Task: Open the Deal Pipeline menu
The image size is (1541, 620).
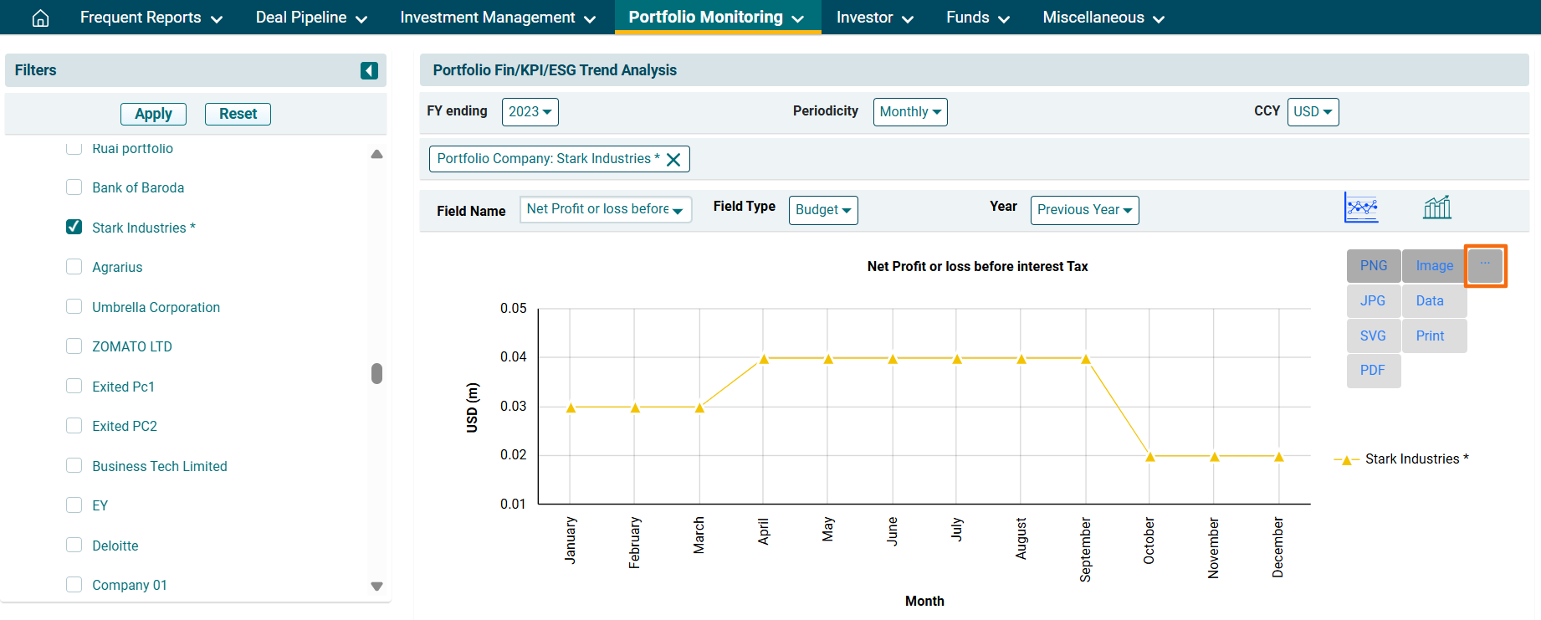Action: [311, 18]
